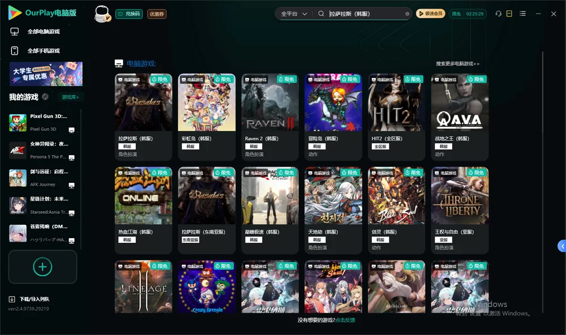Open the HIT2 (全区服) game card
Viewport: 566px width, 335px height.
396,117
